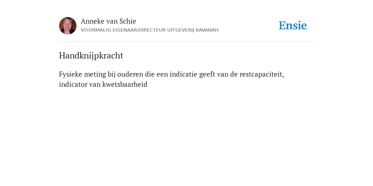Click 'Uitgeverij Kavanah' in the author subtitle

point(193,30)
